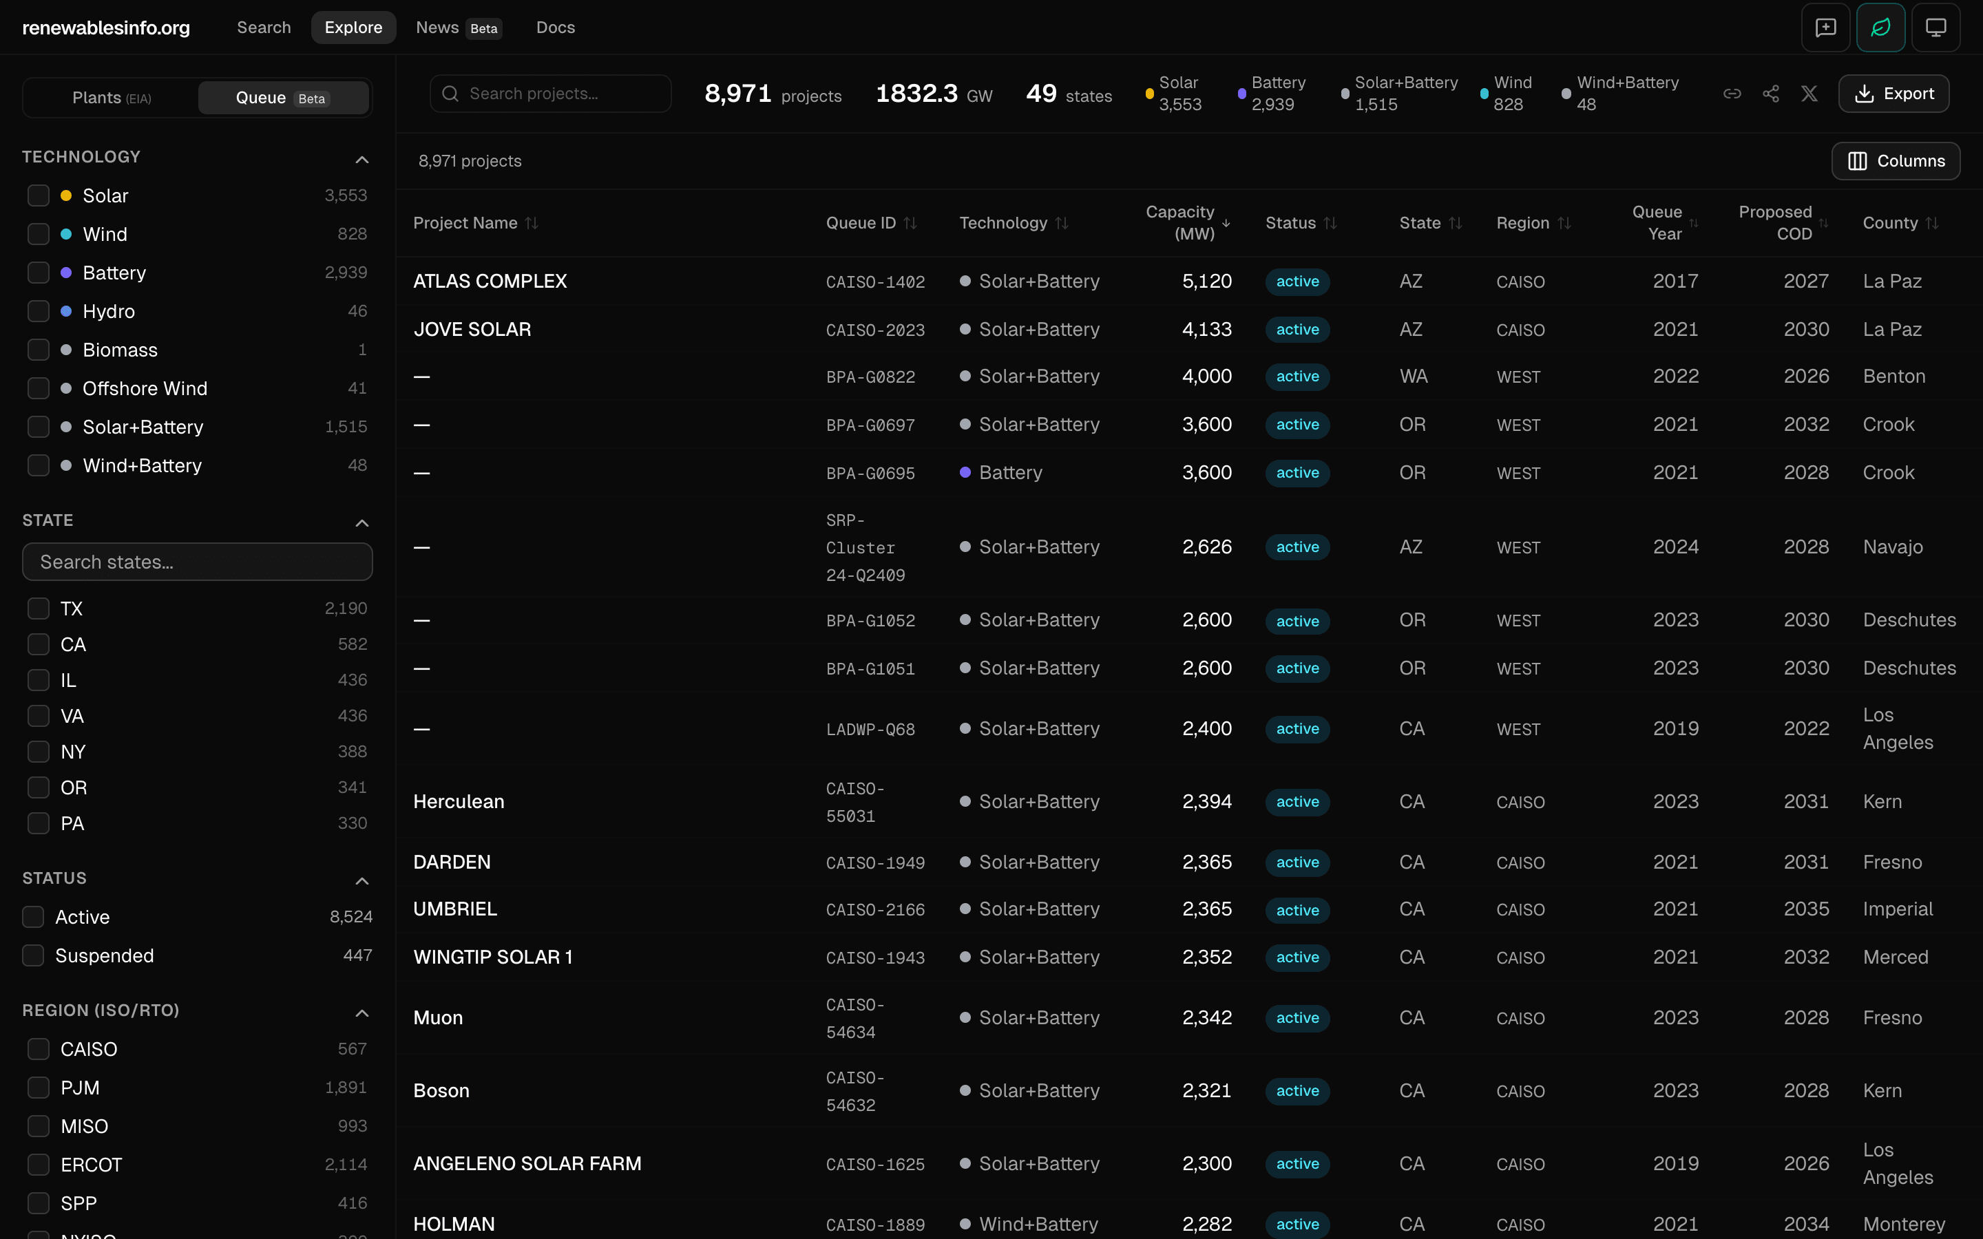Check the Biomass technology checkbox
Viewport: 1983px width, 1239px height.
[x=39, y=350]
